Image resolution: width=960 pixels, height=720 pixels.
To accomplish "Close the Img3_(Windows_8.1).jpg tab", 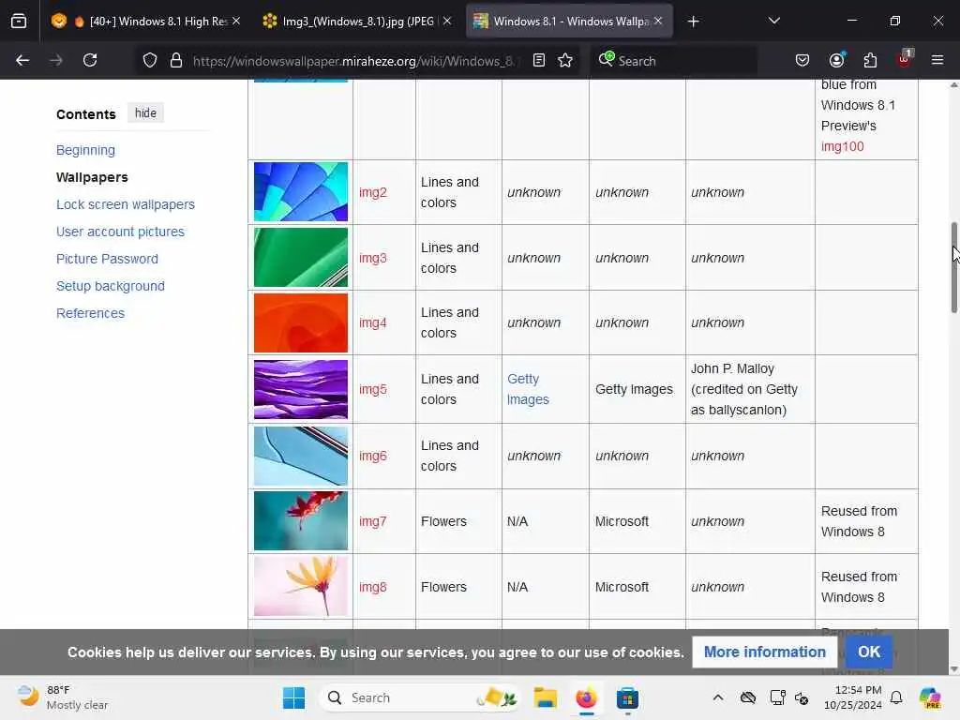I will click(447, 21).
